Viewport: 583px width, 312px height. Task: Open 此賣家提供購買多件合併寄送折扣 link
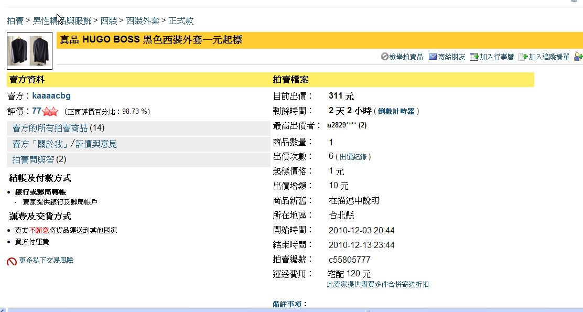377,284
